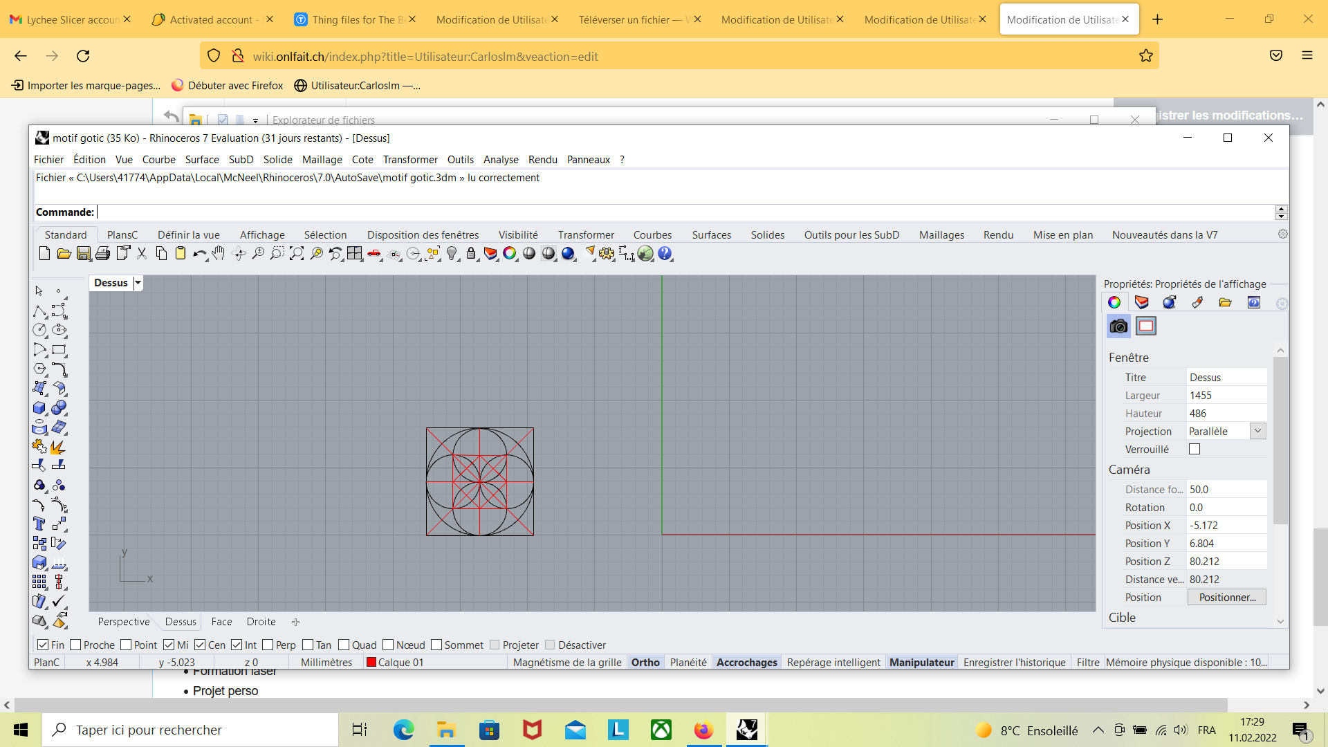The image size is (1328, 747).
Task: Click the camera icon in properties panel
Action: click(1118, 326)
